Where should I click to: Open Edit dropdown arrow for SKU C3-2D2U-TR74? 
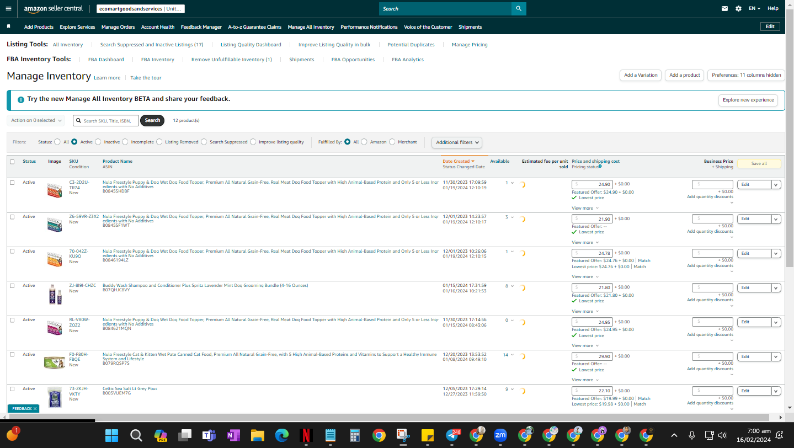pyautogui.click(x=776, y=185)
